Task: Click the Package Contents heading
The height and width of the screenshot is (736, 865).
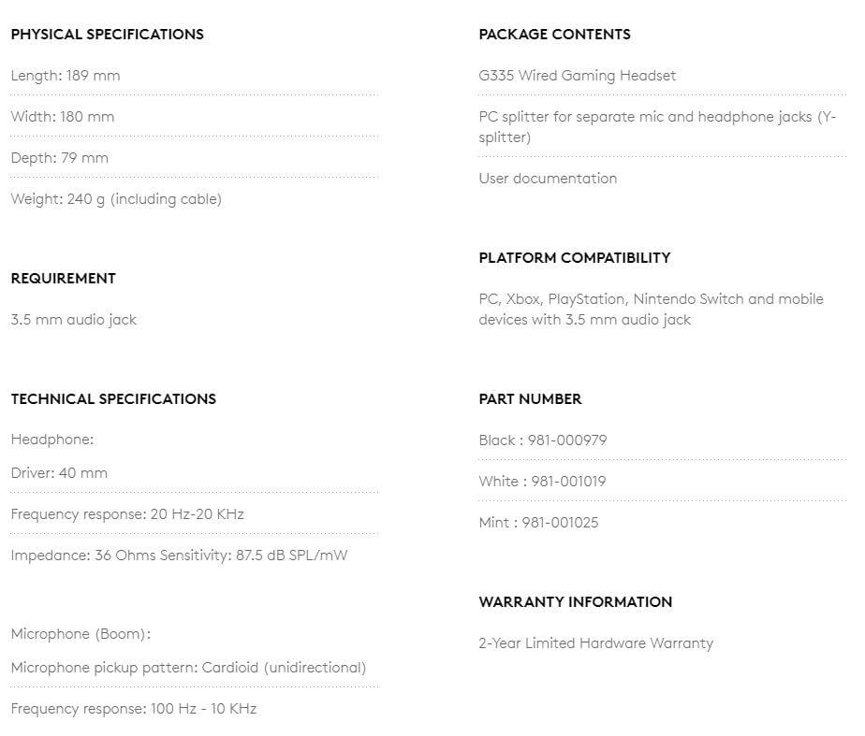Action: click(554, 35)
